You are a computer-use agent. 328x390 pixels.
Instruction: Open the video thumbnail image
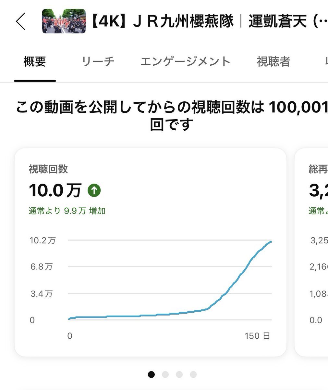coord(64,21)
